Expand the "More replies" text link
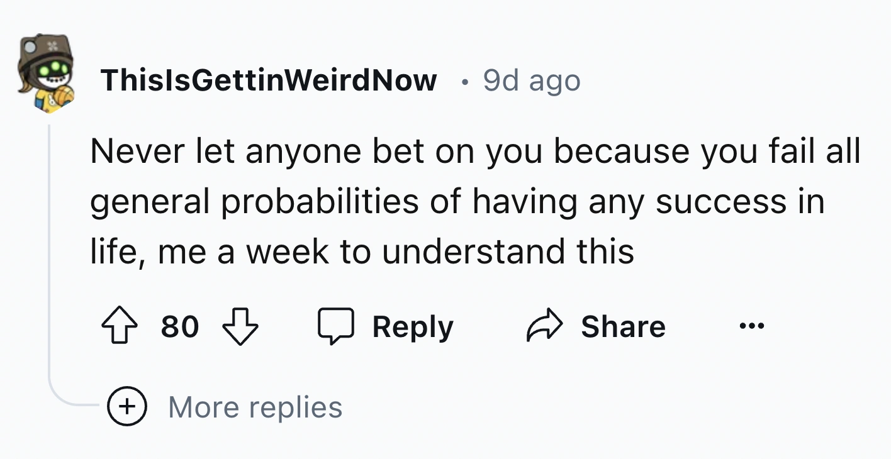 coord(255,407)
